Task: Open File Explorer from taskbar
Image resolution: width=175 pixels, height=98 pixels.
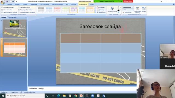Action: coord(64,96)
